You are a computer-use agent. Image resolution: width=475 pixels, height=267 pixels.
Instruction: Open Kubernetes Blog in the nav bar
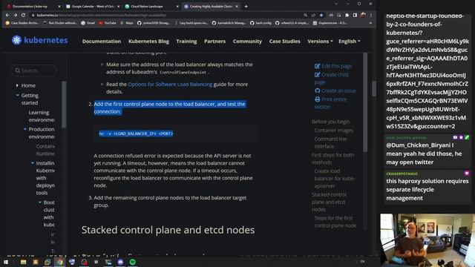pos(148,42)
